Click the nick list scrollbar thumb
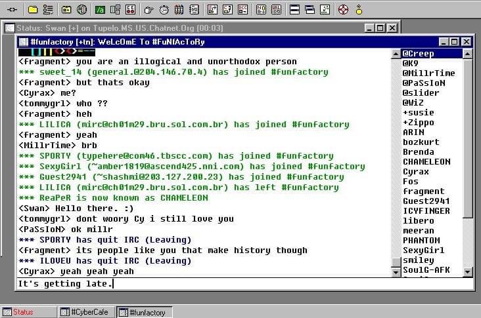This screenshot has height=318, width=481. [x=467, y=138]
